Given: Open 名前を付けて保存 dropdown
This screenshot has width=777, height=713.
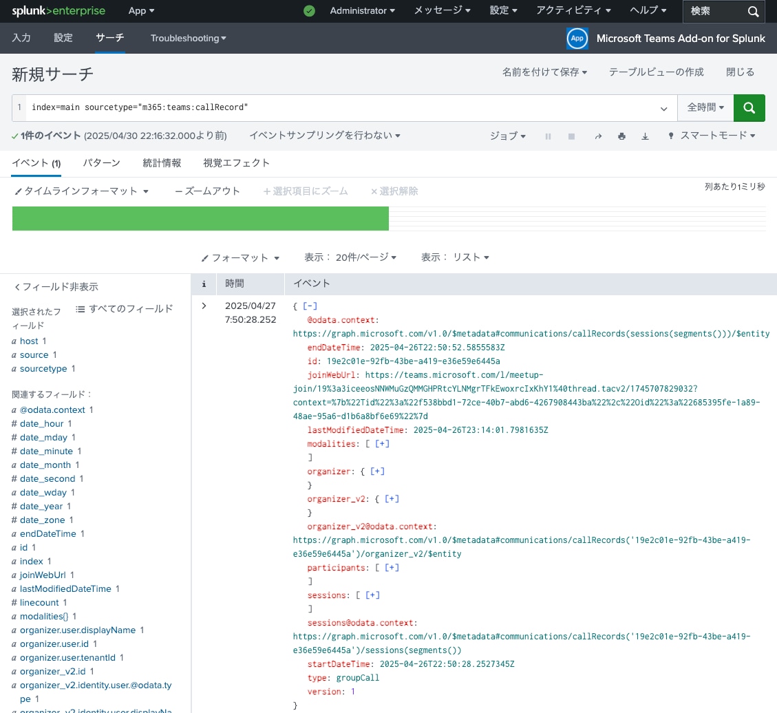Looking at the screenshot, I should pyautogui.click(x=544, y=72).
